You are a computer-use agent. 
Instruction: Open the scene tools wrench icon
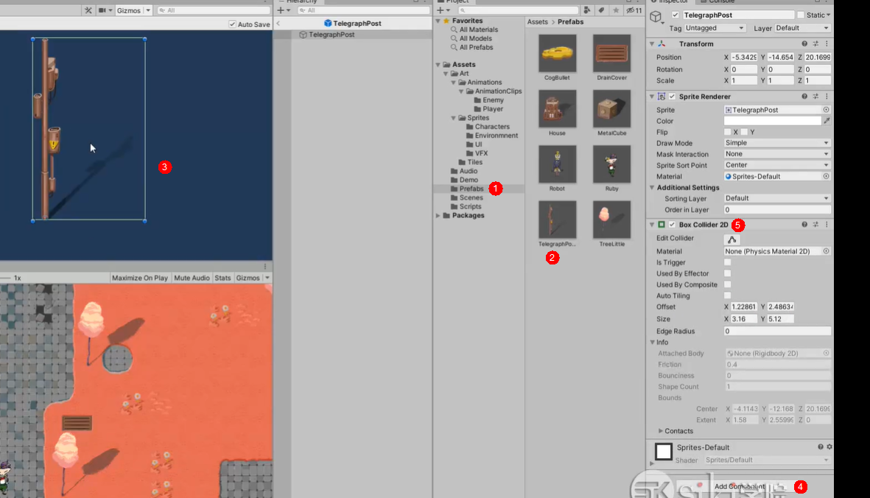click(x=88, y=10)
